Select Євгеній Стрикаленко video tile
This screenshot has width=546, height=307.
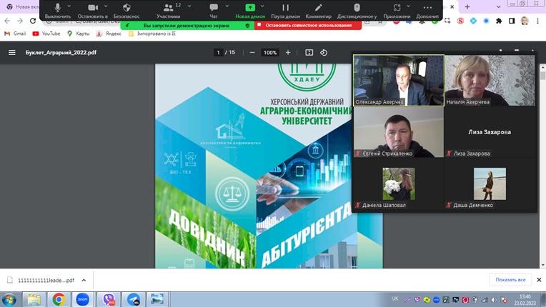click(x=399, y=132)
